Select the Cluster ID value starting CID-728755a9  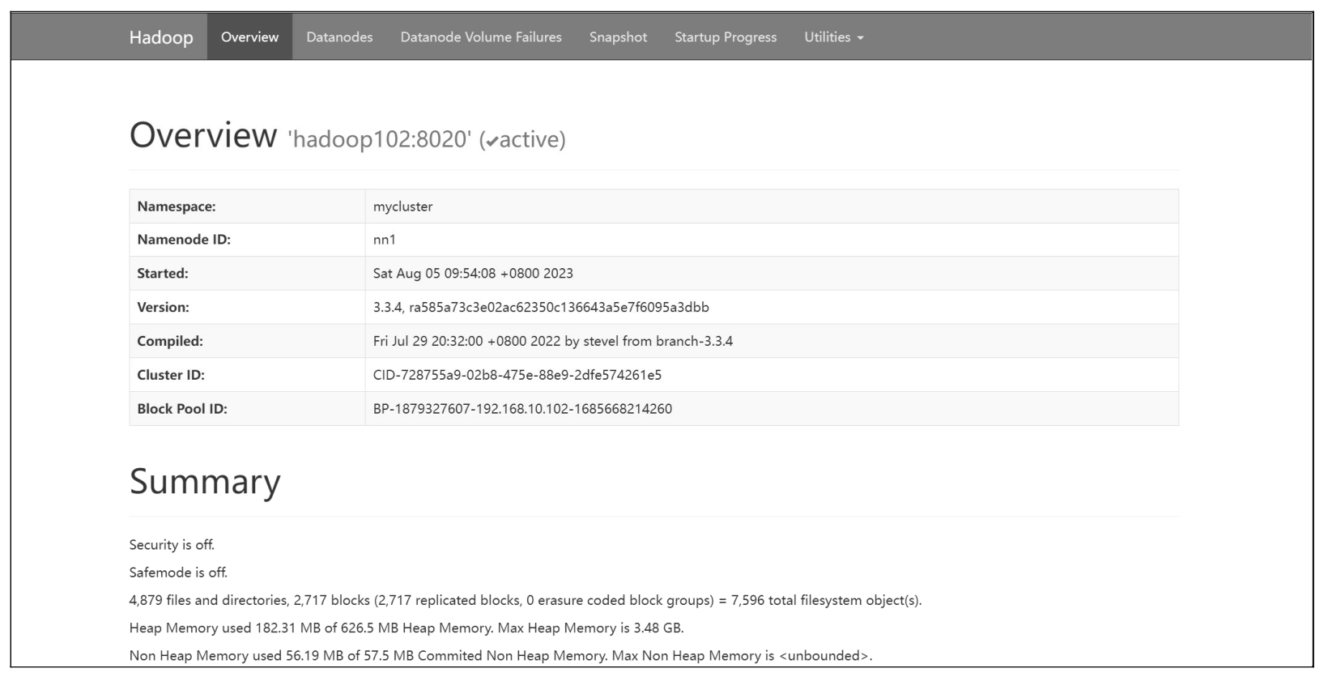coord(517,375)
